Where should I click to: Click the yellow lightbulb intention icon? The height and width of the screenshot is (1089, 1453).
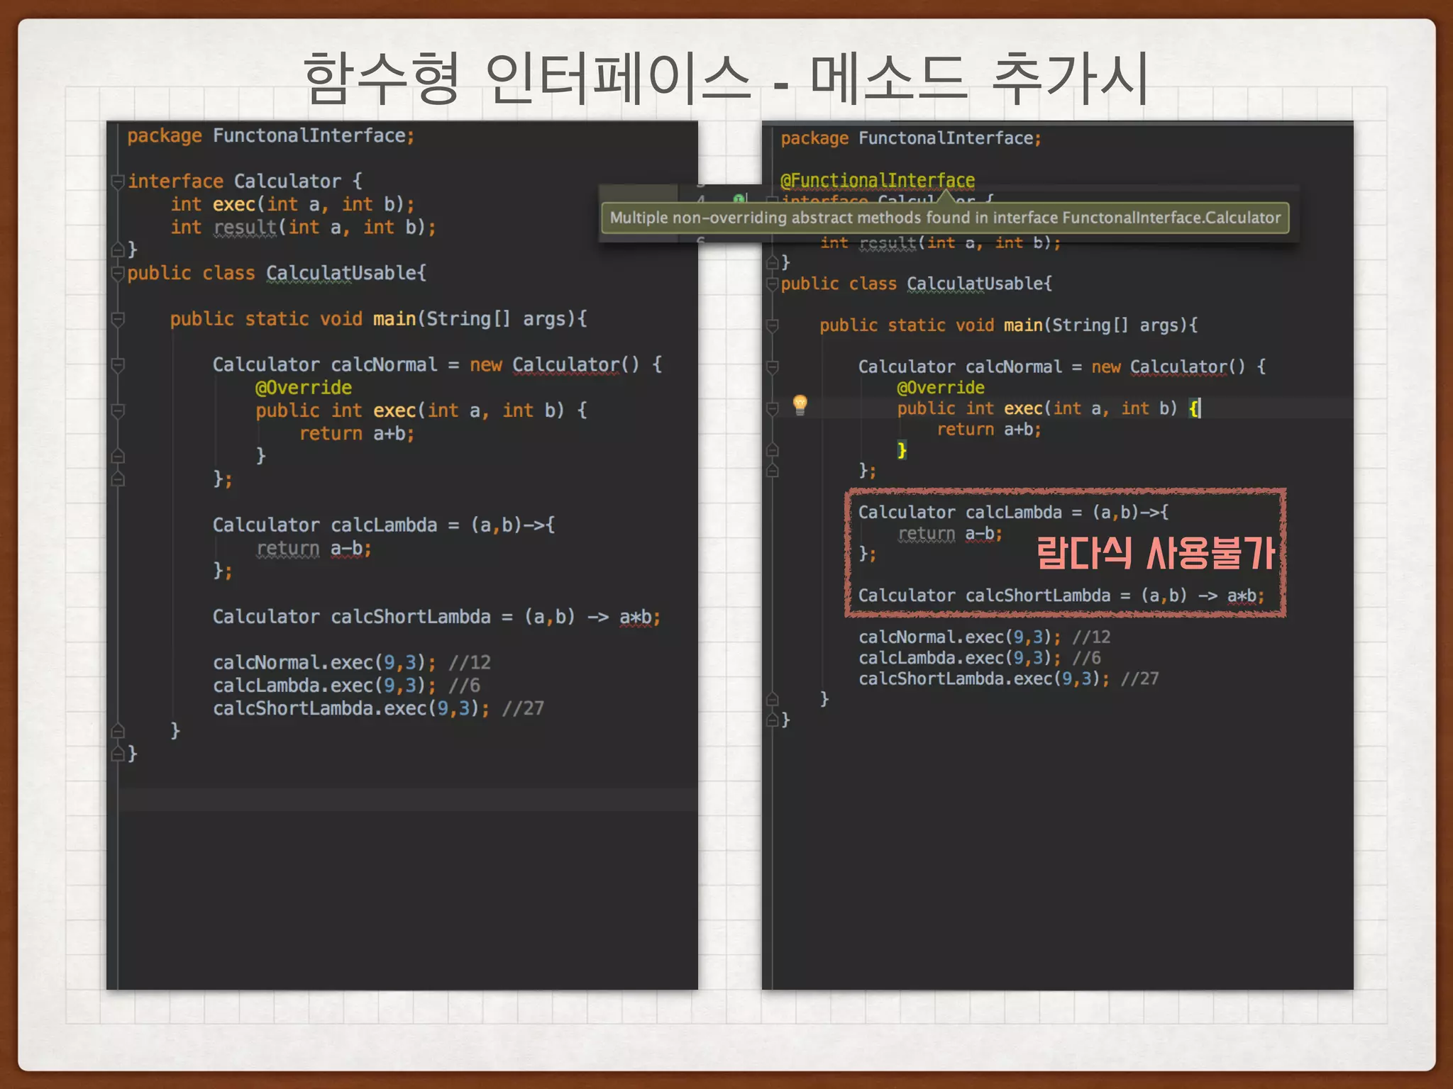tap(800, 405)
